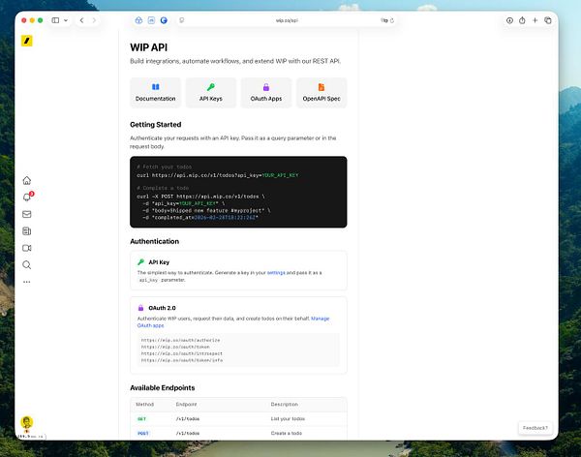Click the square extension icon in toolbar
The image size is (581, 457).
coord(151,20)
